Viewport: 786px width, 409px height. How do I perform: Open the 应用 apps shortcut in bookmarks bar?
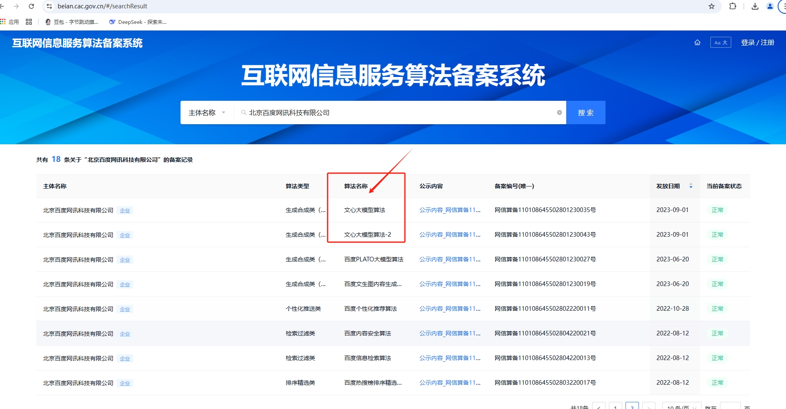(10, 22)
